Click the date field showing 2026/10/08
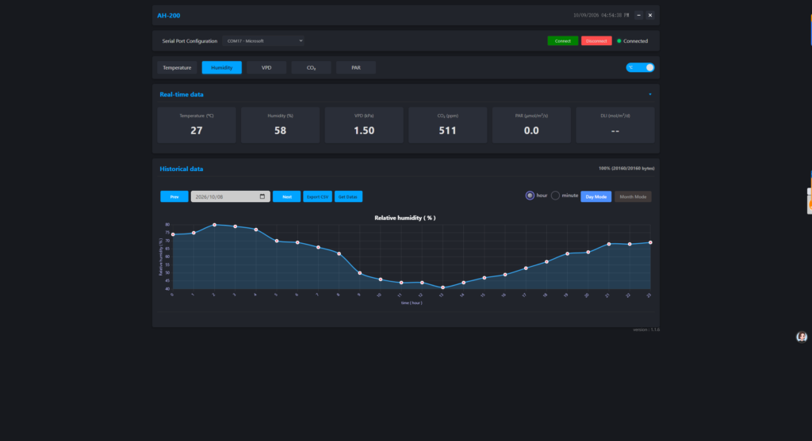This screenshot has height=441, width=812. pyautogui.click(x=231, y=196)
